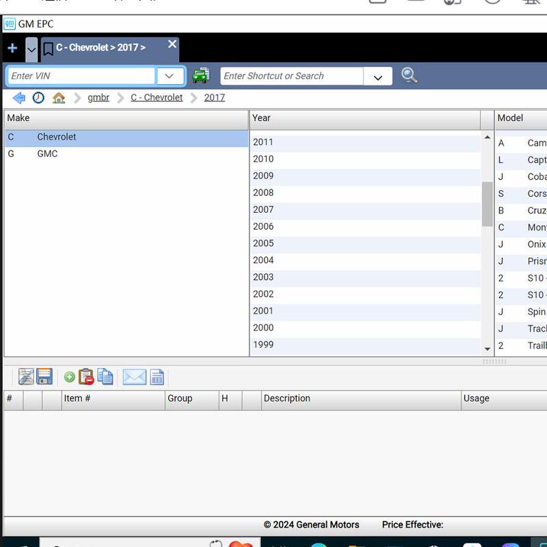Screen dimensions: 547x547
Task: Select year 2000
Action: coord(366,328)
